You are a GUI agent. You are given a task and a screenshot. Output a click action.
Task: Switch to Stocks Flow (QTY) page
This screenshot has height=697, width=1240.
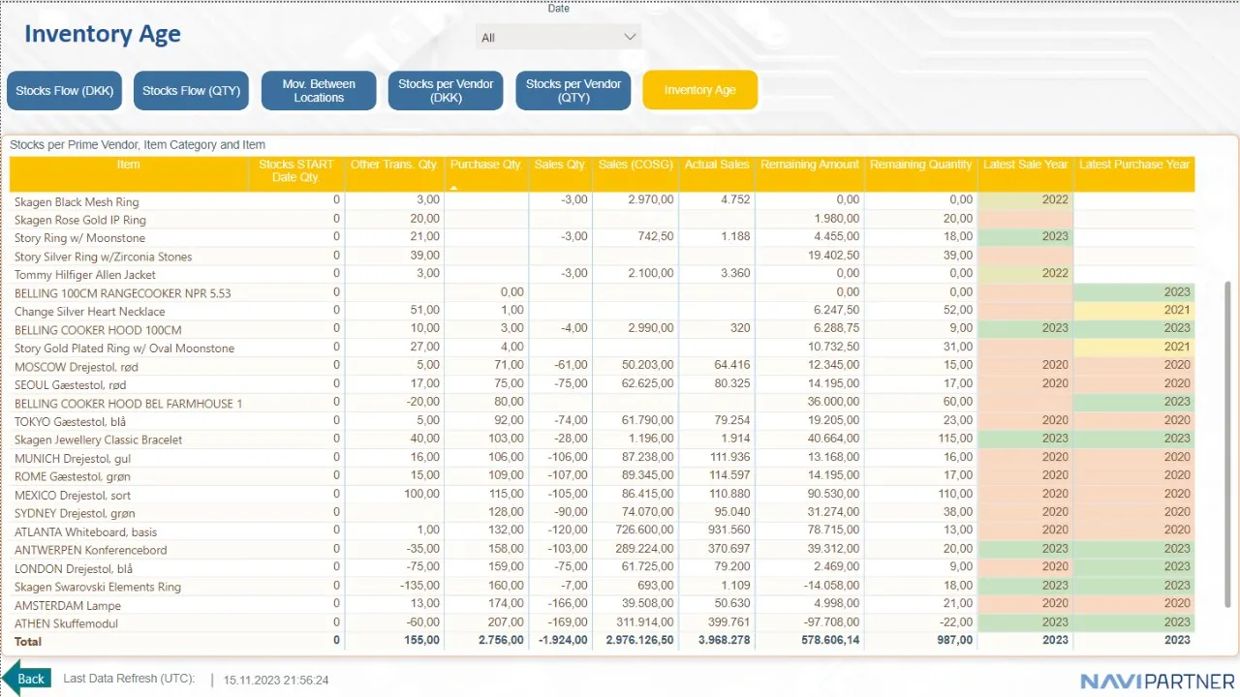tap(192, 91)
